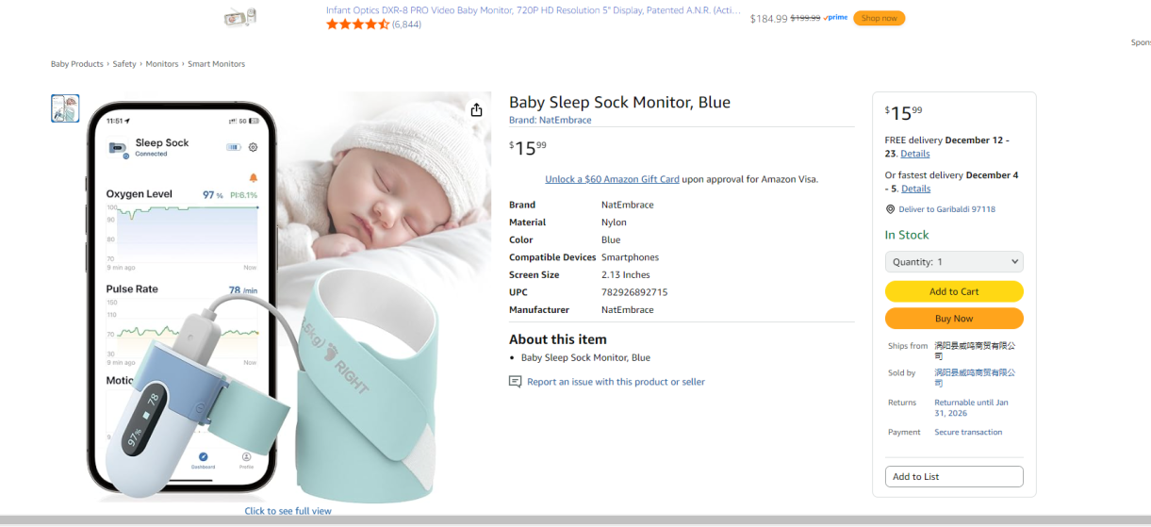1151x527 pixels.
Task: Click the sponsored product thumbnail in top banner
Action: 240,17
